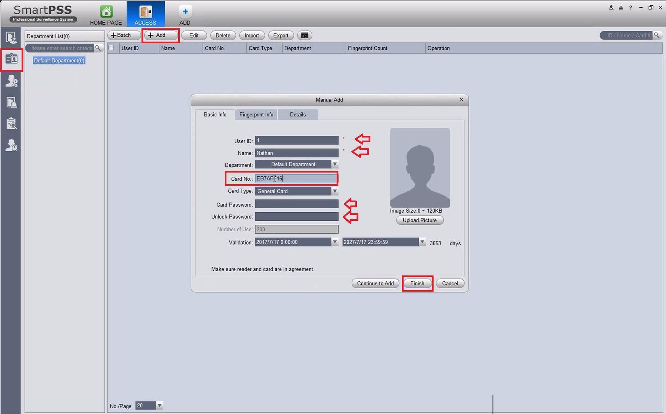Screen dimensions: 666x414
Task: Click the card reader icon button in toolbar
Action: (x=305, y=36)
